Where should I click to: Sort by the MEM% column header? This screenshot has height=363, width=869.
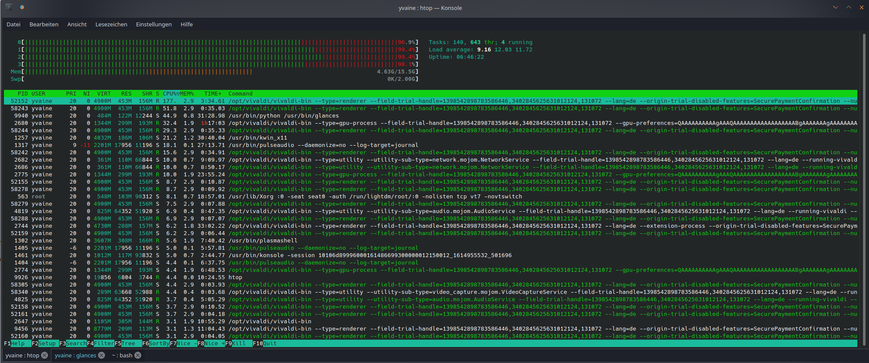(x=187, y=94)
